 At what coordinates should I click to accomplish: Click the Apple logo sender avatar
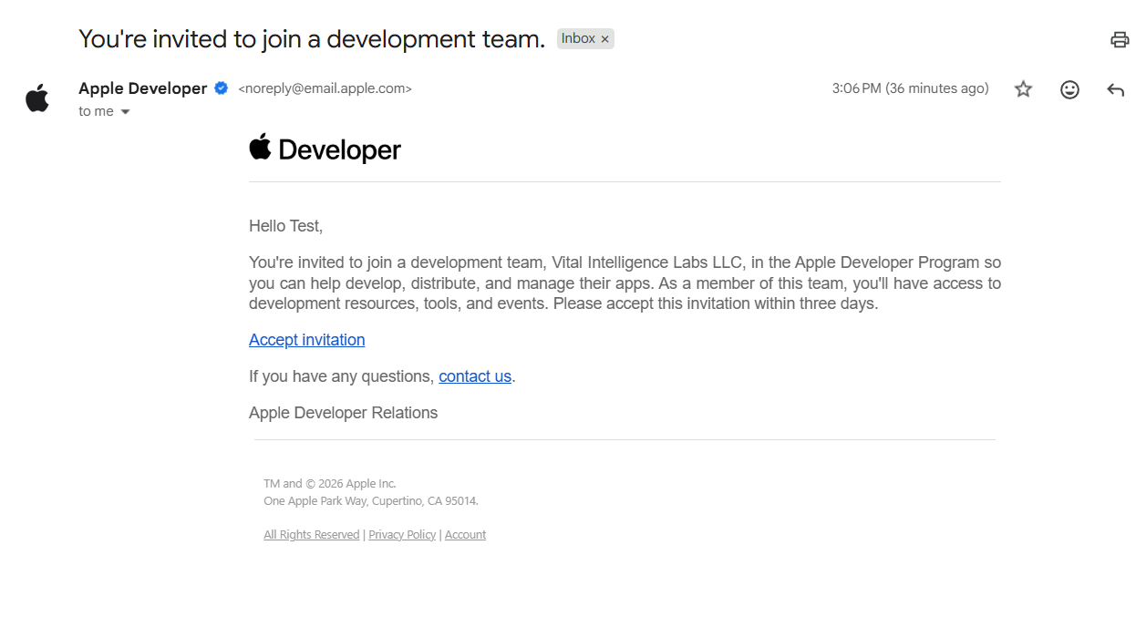point(37,98)
